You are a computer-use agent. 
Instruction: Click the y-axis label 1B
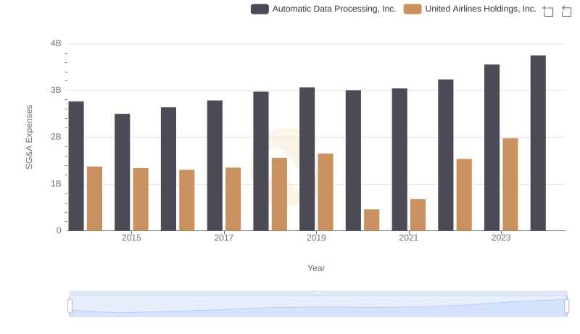click(x=56, y=183)
